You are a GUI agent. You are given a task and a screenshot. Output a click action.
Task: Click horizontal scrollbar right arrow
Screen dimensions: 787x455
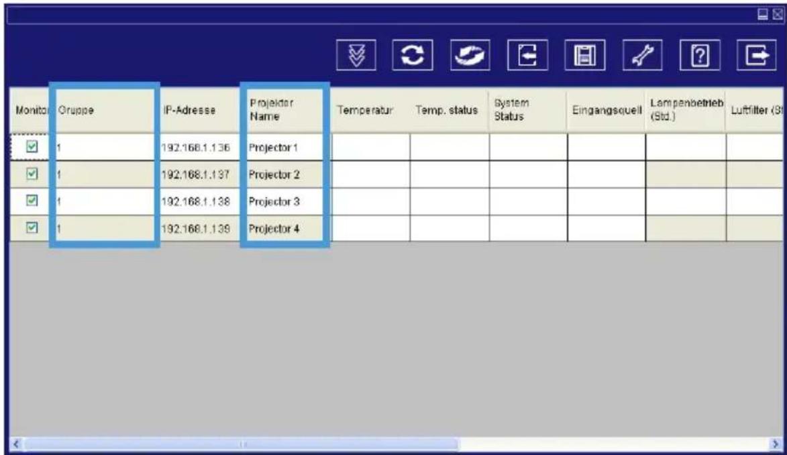(x=776, y=444)
